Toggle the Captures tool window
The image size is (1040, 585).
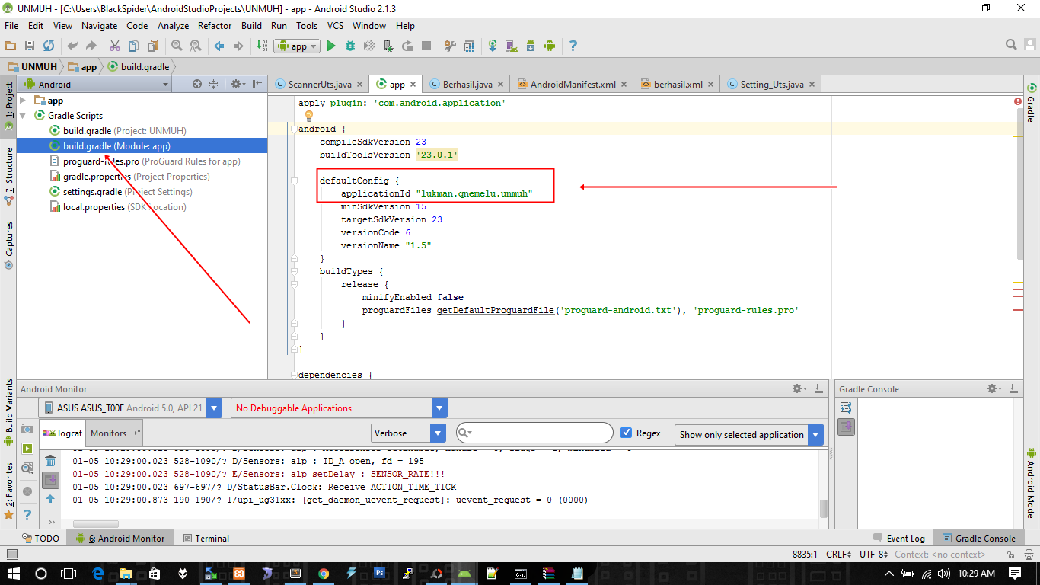8,245
